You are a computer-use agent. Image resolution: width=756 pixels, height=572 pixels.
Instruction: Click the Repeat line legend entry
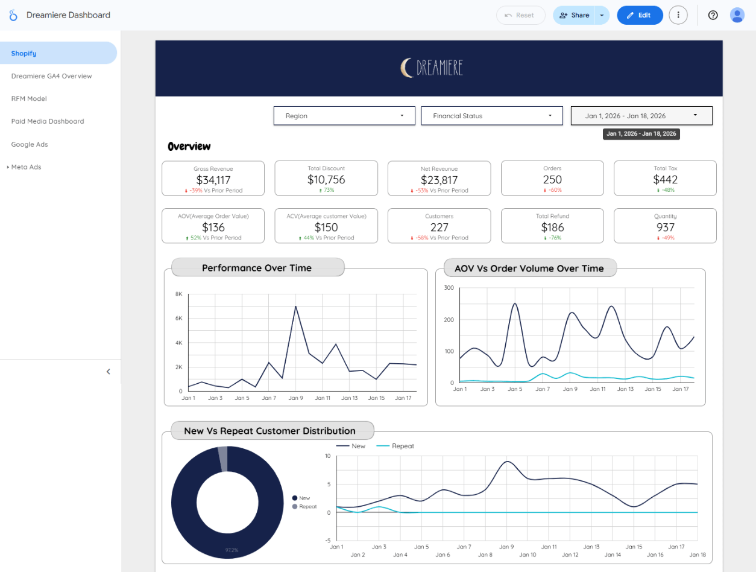(x=395, y=446)
